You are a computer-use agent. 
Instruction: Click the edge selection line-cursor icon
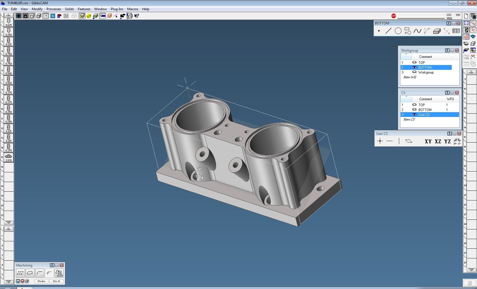[116, 16]
